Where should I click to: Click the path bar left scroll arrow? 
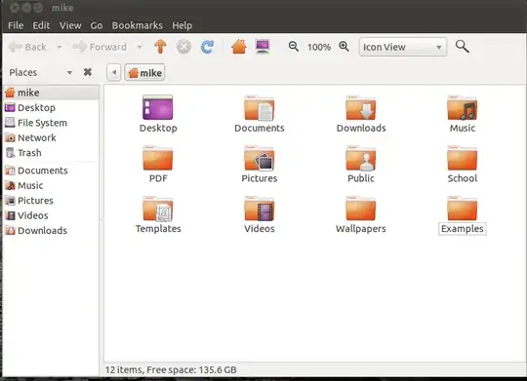click(x=114, y=72)
